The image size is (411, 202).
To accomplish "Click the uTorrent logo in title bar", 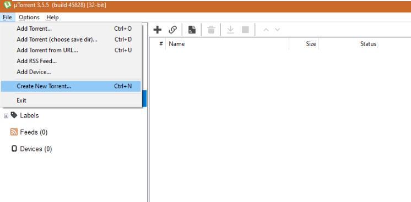I will (x=7, y=5).
